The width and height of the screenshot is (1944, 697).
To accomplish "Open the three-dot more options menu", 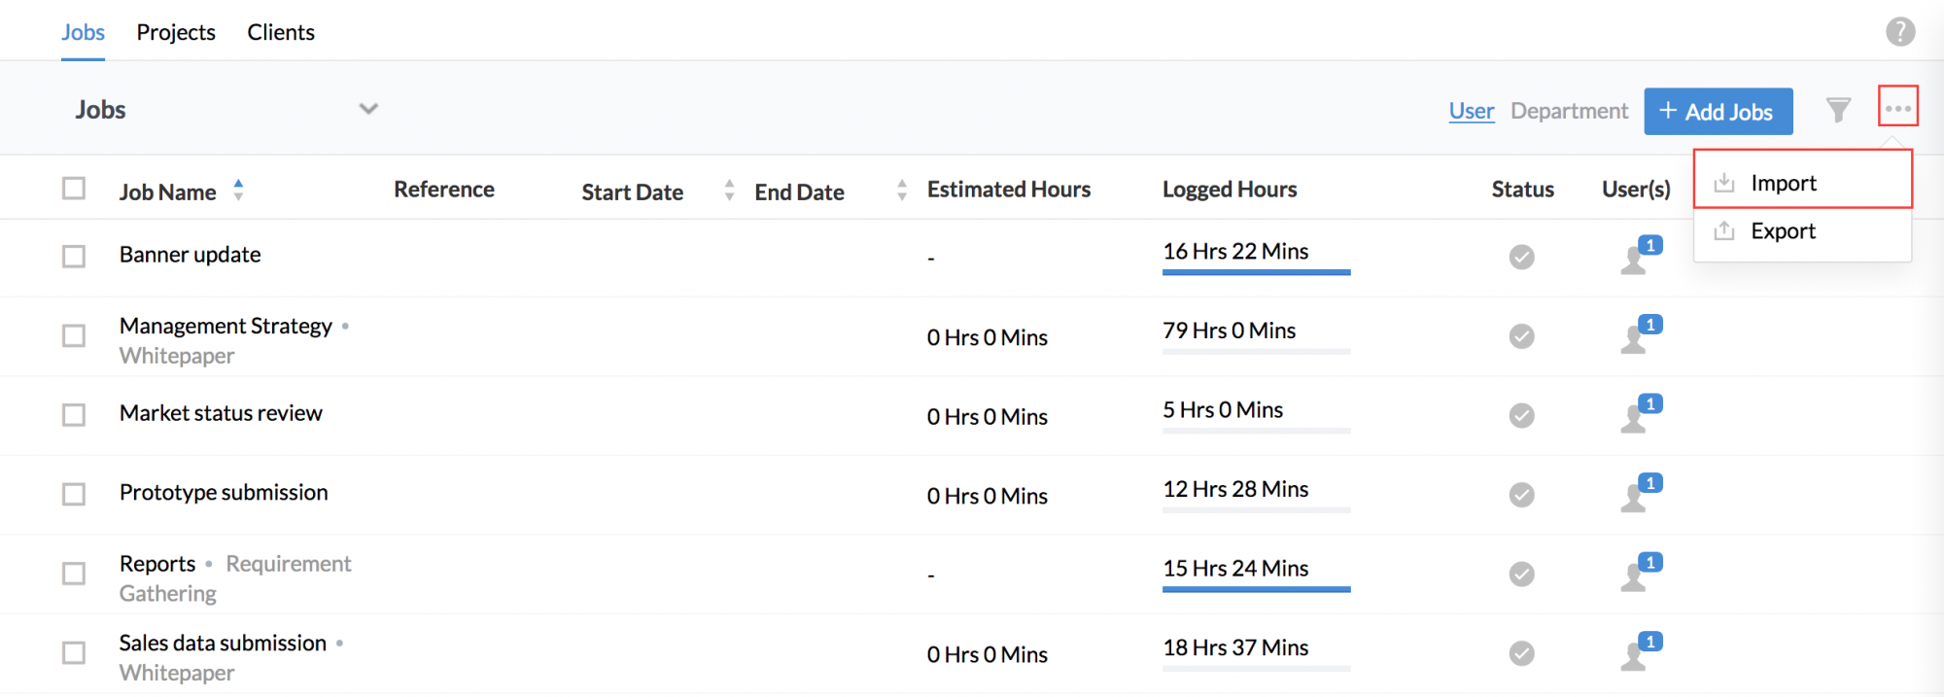I will [1897, 108].
